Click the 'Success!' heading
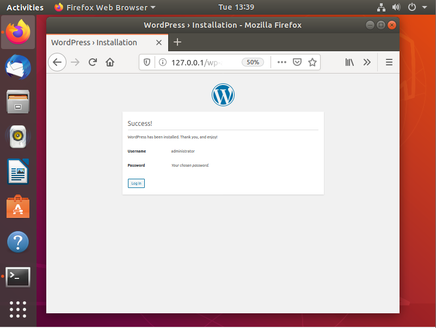 click(140, 123)
